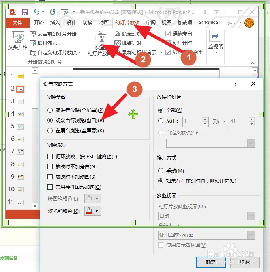Screen dimensions: 270x272
Task: Switch to the 加载项 tab
Action: point(184,23)
